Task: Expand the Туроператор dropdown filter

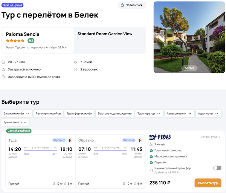Action: coord(150,113)
